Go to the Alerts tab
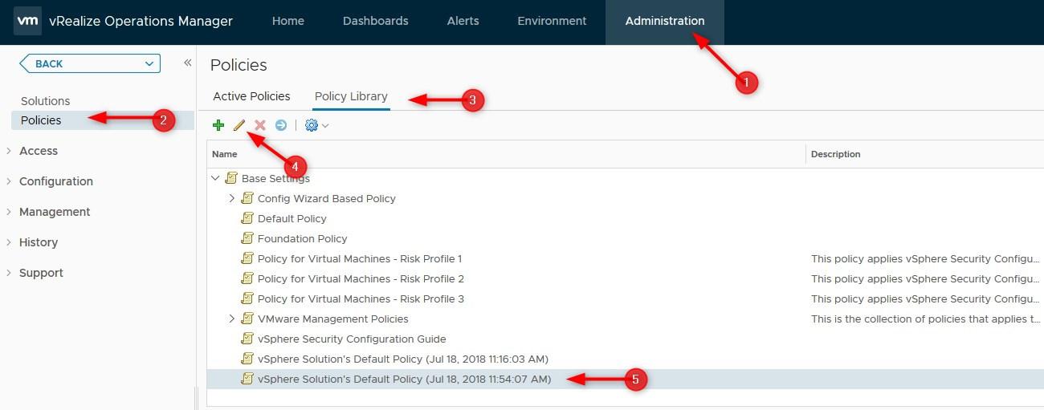This screenshot has height=410, width=1044. pyautogui.click(x=463, y=21)
